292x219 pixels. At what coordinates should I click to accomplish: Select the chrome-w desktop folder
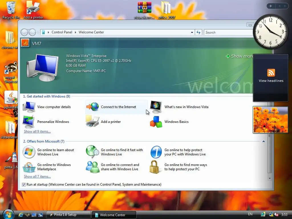(x=10, y=40)
